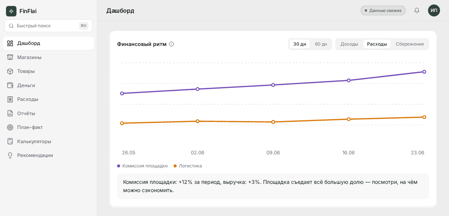The image size is (449, 216).
Task: Click the 23.06 axis date label
Action: [x=418, y=152]
